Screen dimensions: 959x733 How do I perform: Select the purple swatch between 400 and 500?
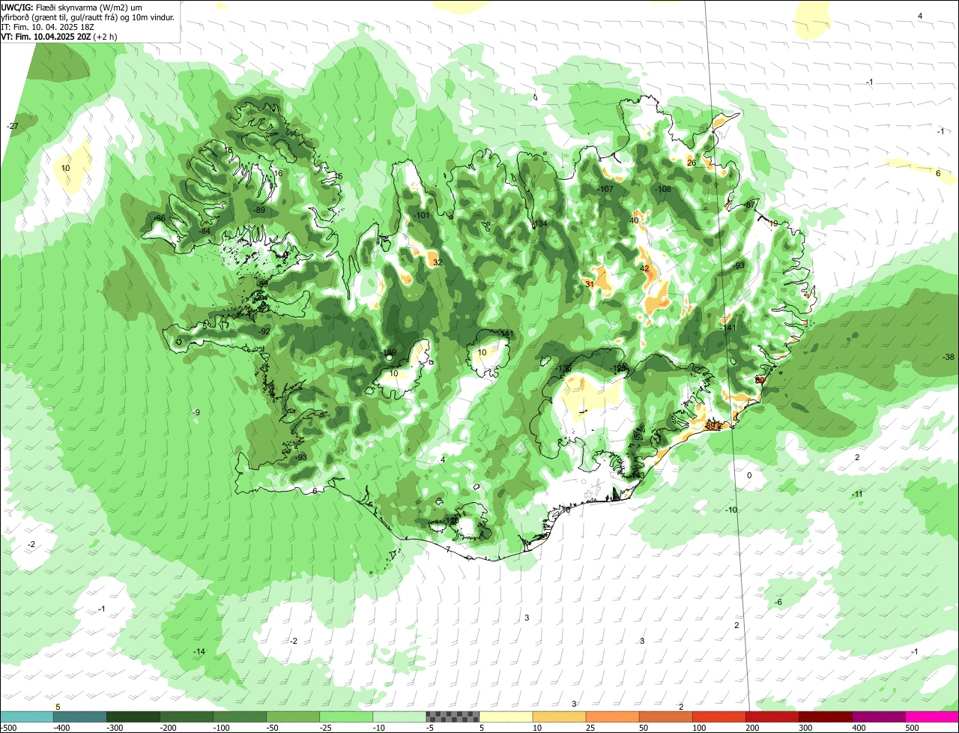pos(878,717)
